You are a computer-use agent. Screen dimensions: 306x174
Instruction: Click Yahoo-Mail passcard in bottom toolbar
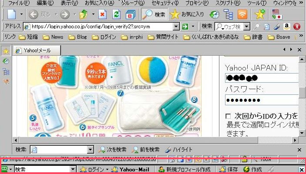tap(130, 169)
